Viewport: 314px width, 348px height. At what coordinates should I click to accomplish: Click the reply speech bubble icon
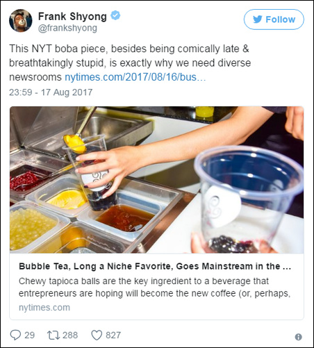(15, 335)
